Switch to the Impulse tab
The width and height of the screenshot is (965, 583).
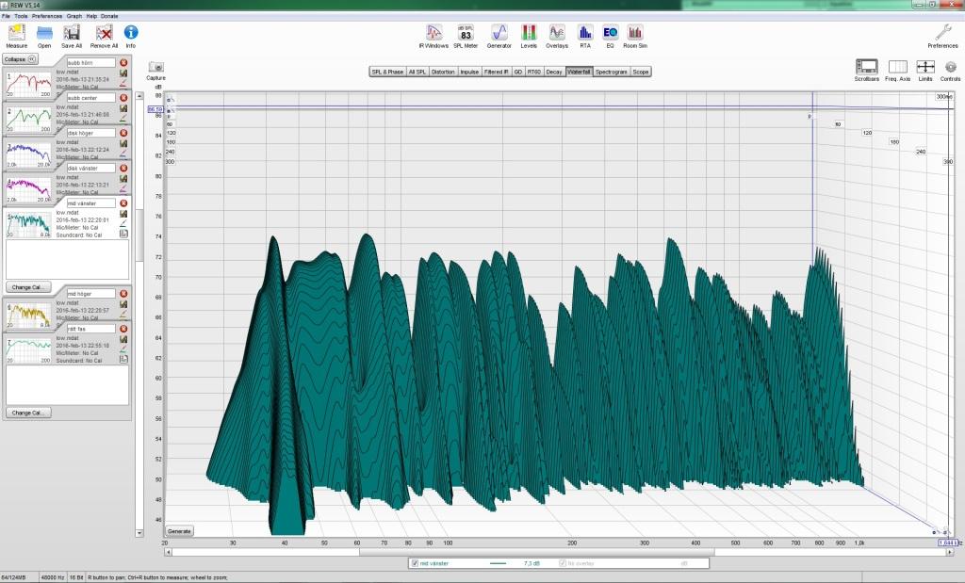[469, 72]
